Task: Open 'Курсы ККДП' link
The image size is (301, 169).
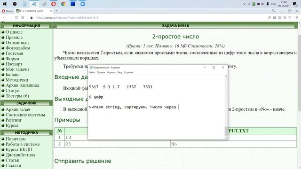Action: tap(19, 149)
